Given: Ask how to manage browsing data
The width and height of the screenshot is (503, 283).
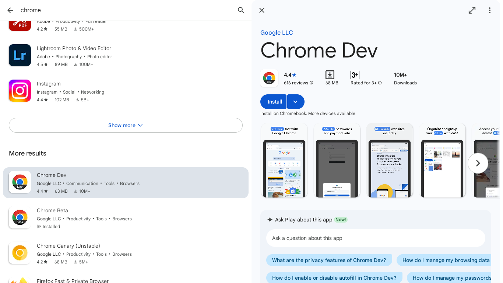Looking at the screenshot, I should (x=444, y=260).
